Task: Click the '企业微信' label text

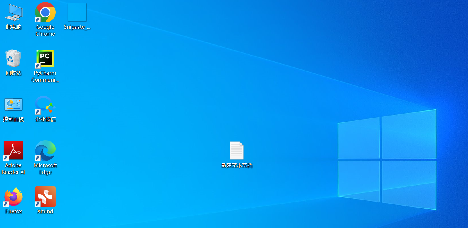Action: (x=45, y=119)
